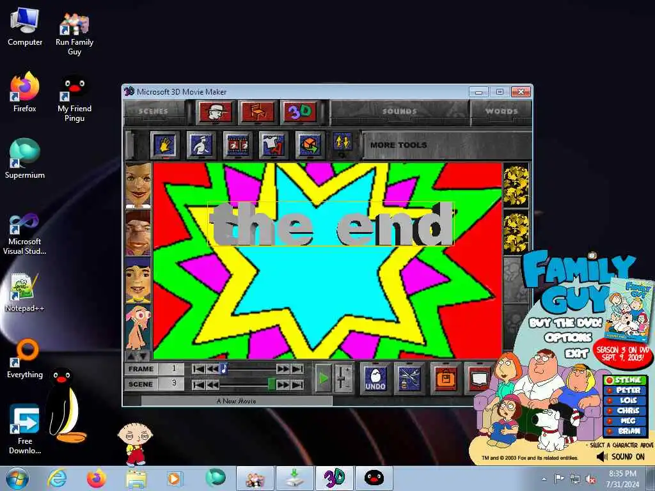
Task: Jump to last scene in Scene row
Action: pyautogui.click(x=297, y=384)
